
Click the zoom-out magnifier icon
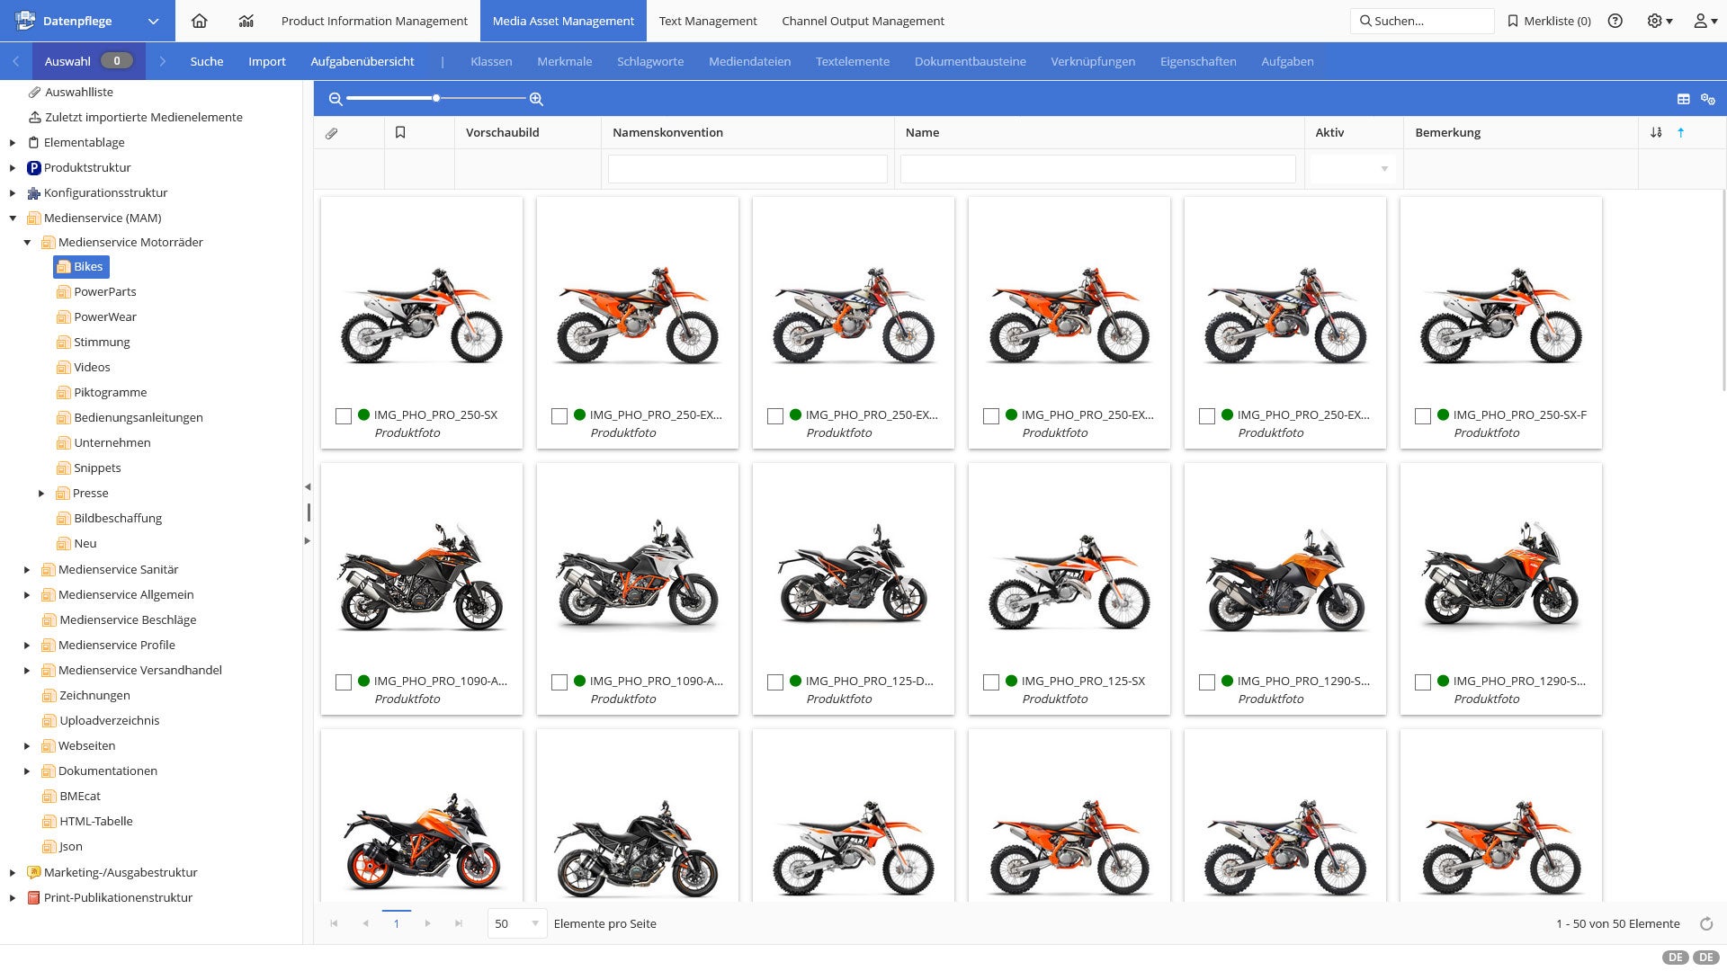pos(336,99)
